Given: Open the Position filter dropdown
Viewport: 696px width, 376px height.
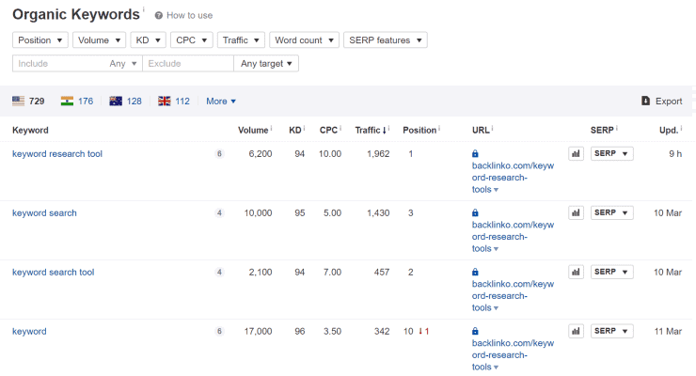Looking at the screenshot, I should [x=41, y=40].
